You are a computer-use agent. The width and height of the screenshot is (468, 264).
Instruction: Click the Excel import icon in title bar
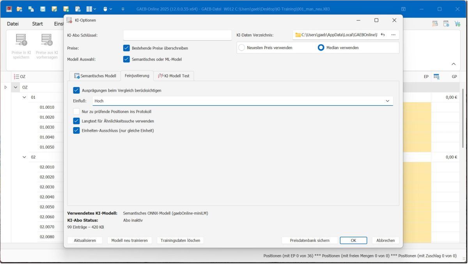pyautogui.click(x=31, y=9)
